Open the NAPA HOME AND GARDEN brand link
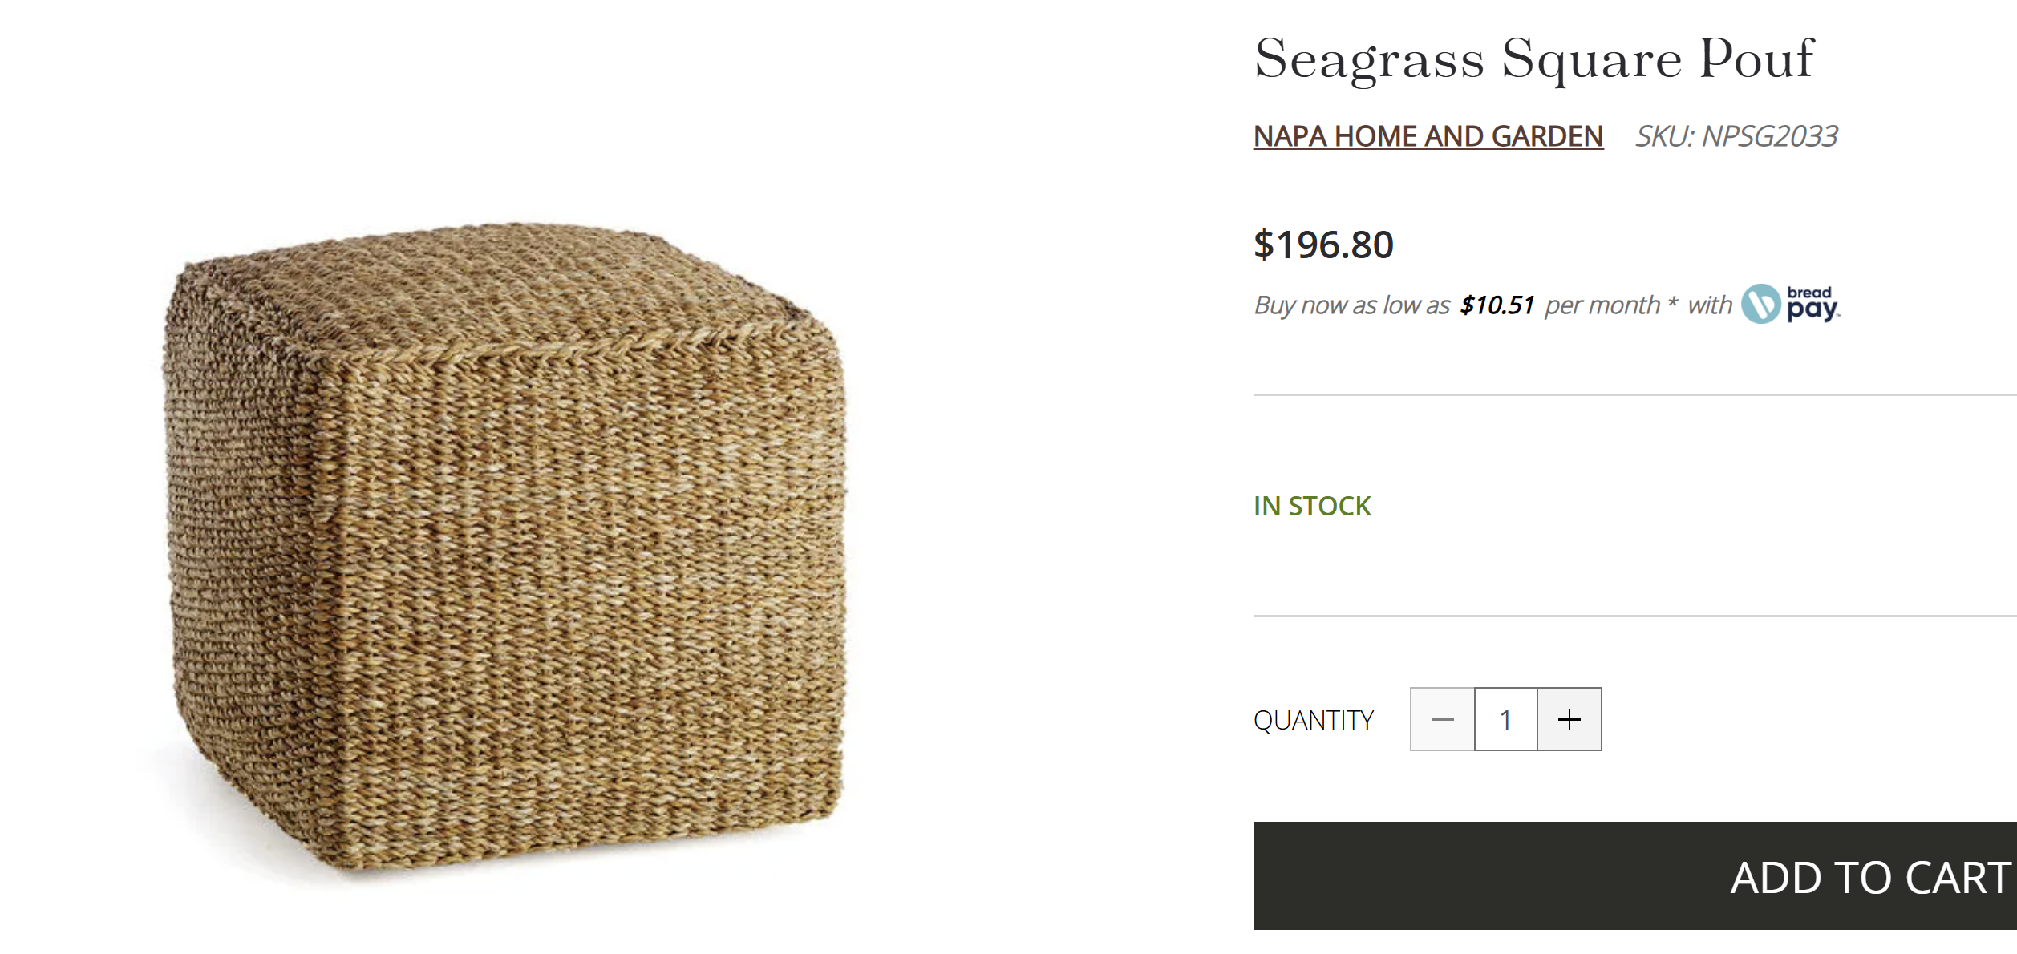Screen dimensions: 2017x954 click(1428, 136)
